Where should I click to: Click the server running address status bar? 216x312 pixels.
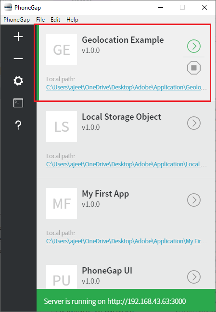click(126, 301)
